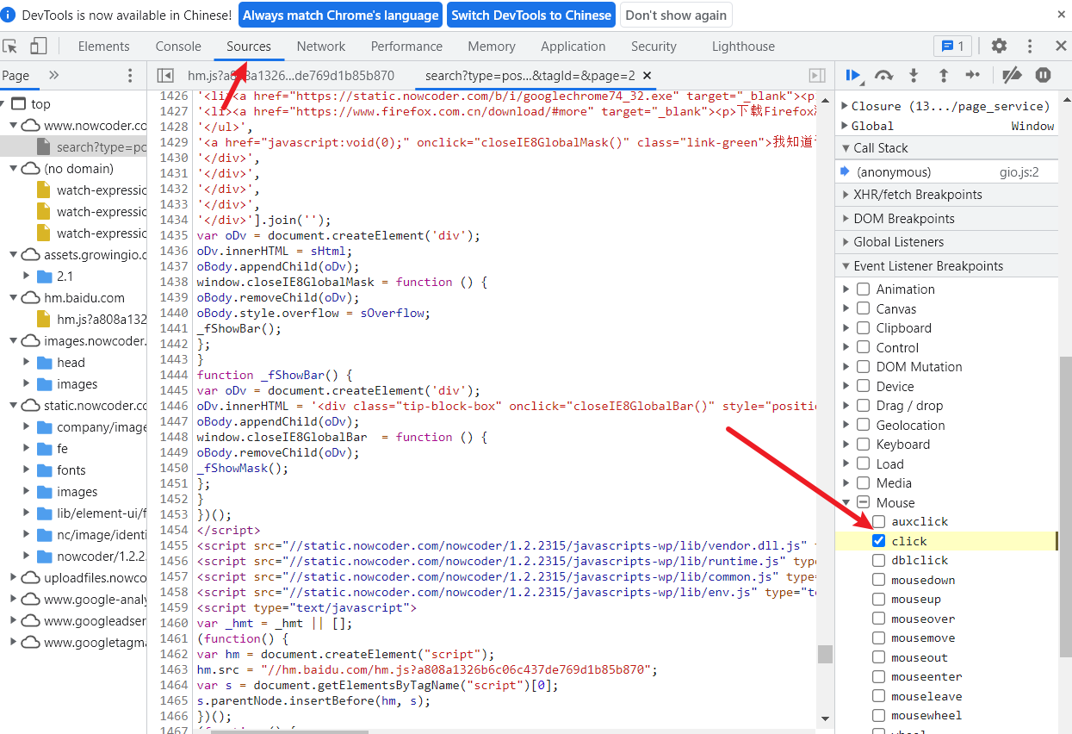Image resolution: width=1072 pixels, height=734 pixels.
Task: Dismiss the DevTools language infobar
Action: tap(1060, 15)
